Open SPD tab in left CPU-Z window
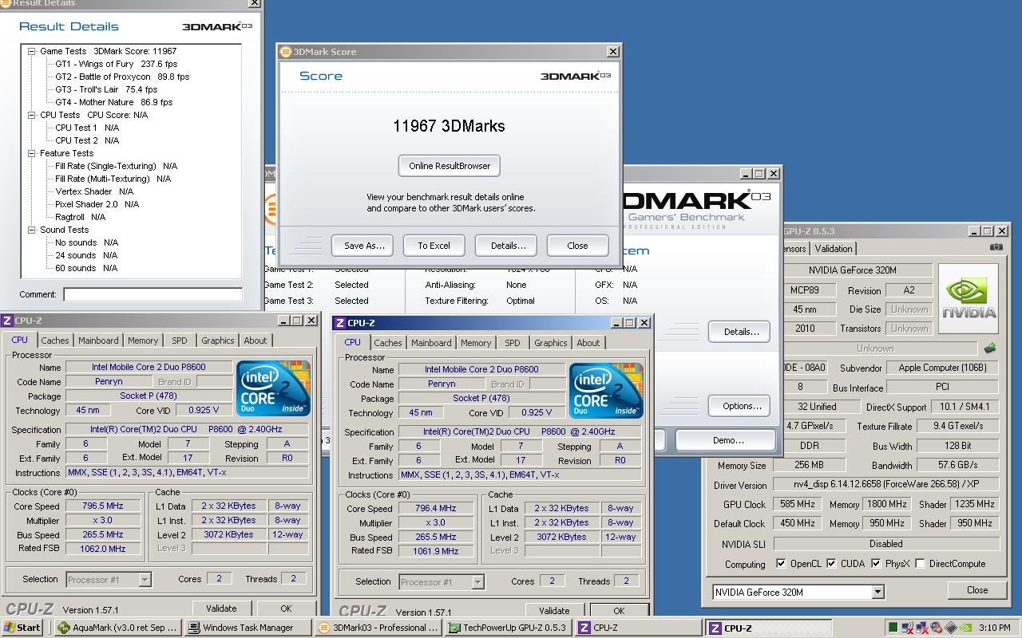Screen dimensions: 1022x638 coord(180,341)
